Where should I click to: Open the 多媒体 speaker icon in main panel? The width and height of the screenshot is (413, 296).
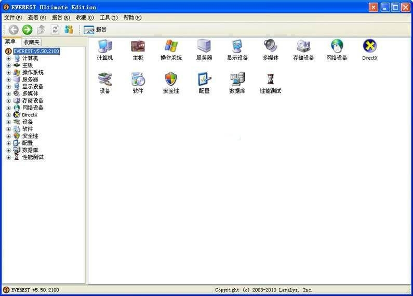click(270, 47)
